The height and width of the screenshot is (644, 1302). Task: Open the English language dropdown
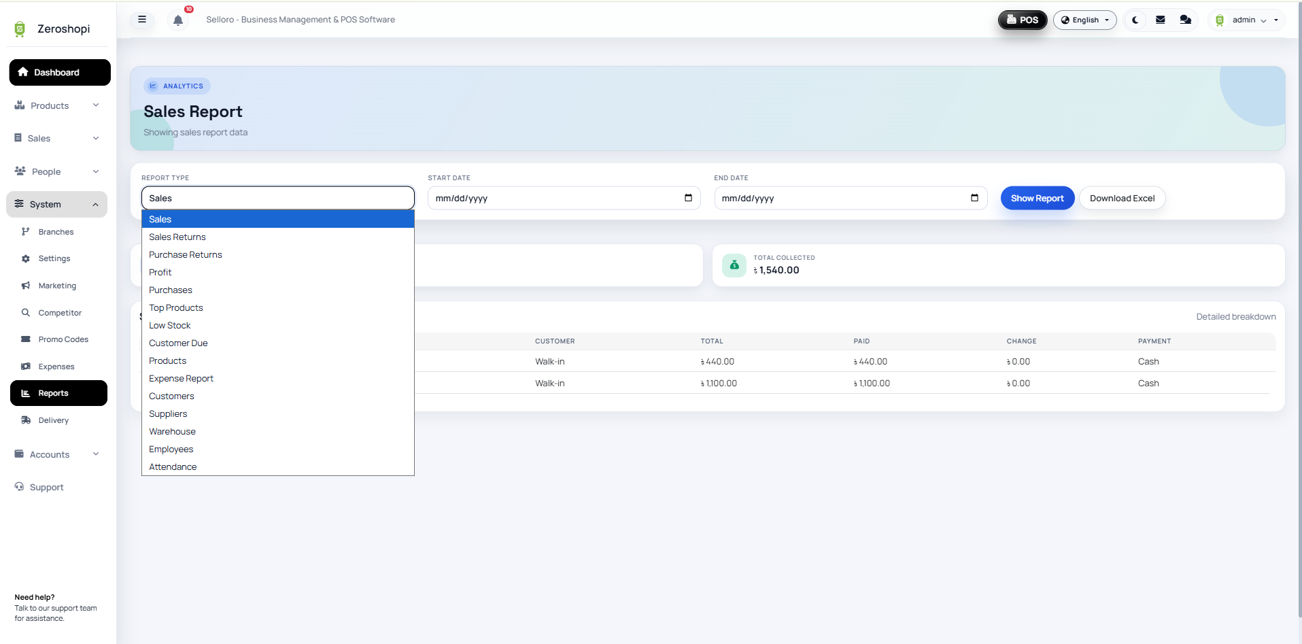click(1085, 20)
